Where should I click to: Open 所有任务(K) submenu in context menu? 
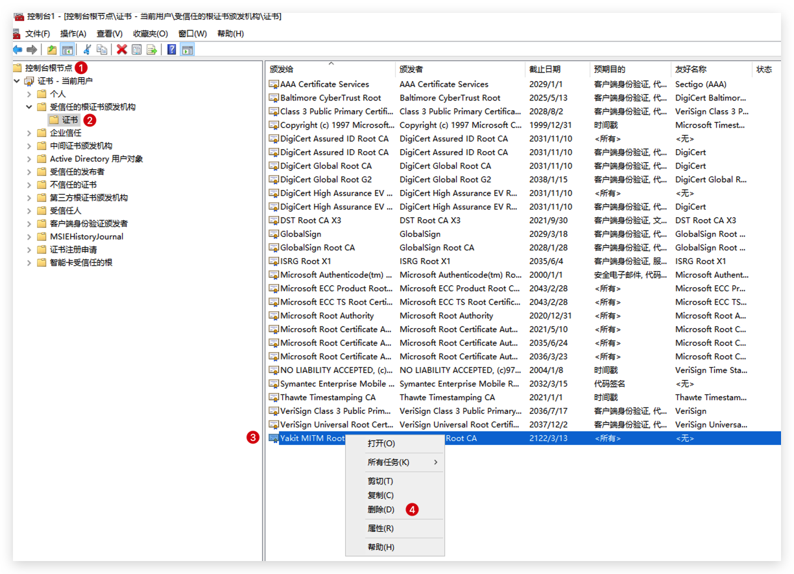pyautogui.click(x=388, y=462)
